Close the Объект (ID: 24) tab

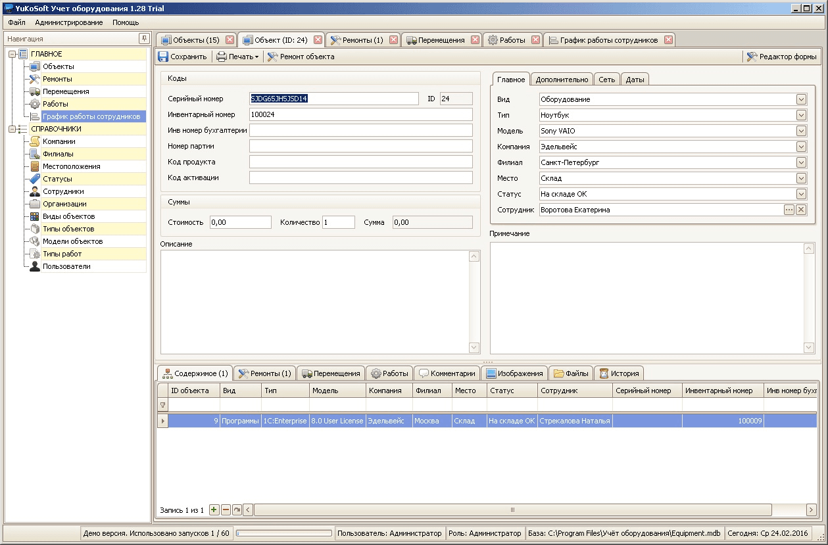318,40
